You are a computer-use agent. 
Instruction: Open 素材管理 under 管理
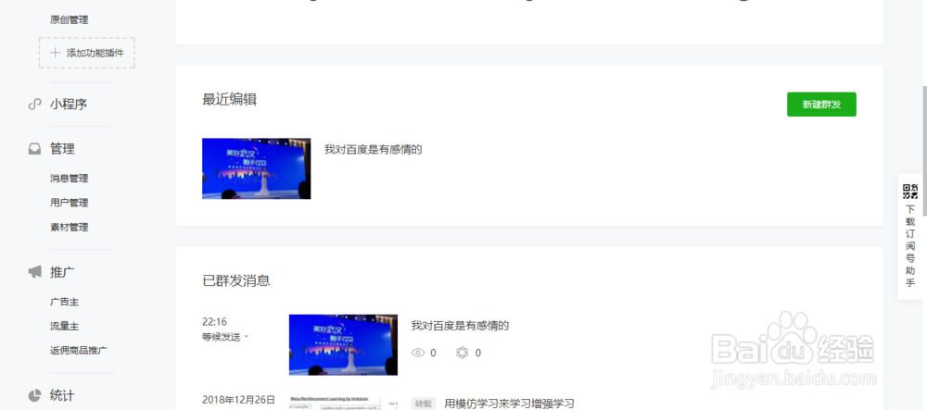(70, 227)
